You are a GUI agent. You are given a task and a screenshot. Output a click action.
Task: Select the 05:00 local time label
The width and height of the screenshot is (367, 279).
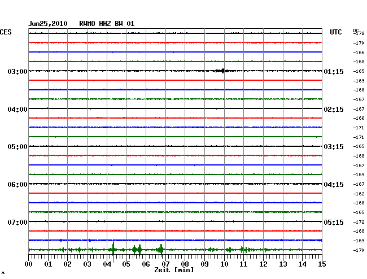pyautogui.click(x=18, y=147)
